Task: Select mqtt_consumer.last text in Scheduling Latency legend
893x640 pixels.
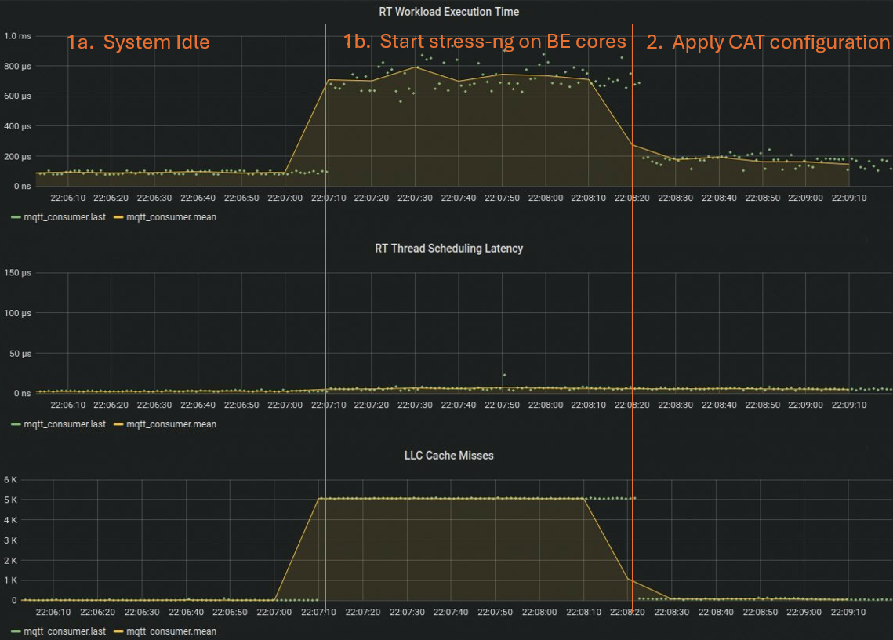Action: tap(64, 424)
